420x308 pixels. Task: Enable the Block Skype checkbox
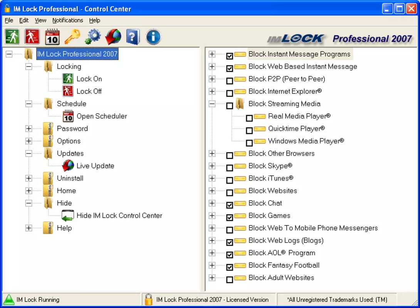coord(230,168)
